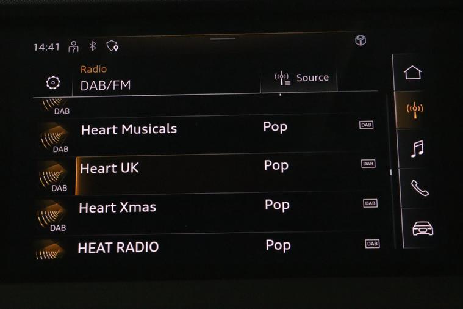Tap the Bluetooth status icon
463x309 pixels.
click(93, 46)
